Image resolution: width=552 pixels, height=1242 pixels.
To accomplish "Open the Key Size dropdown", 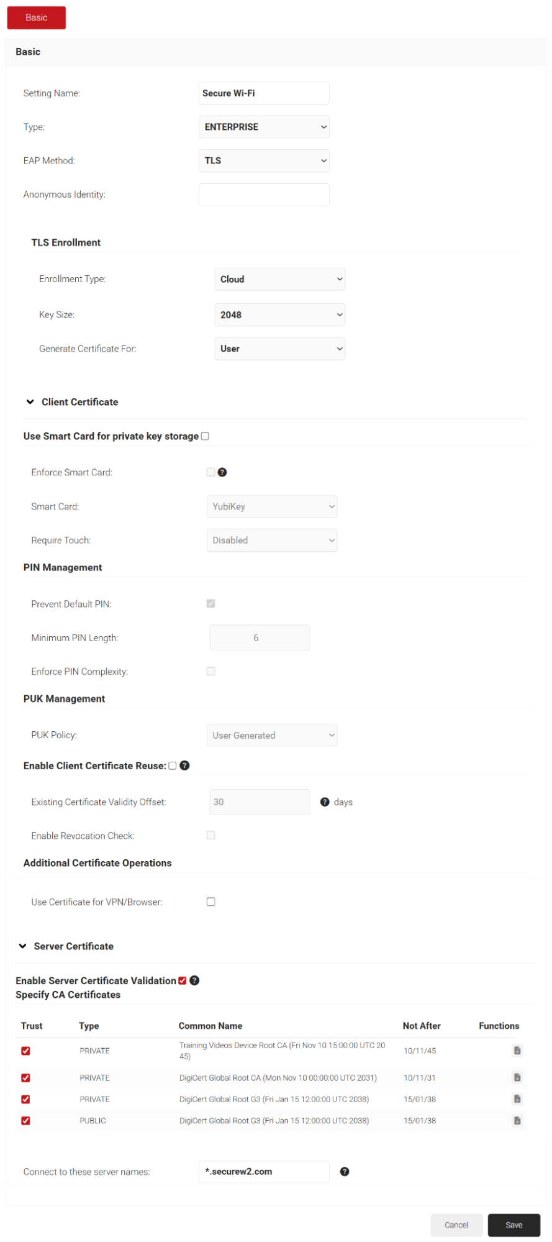I will 279,315.
